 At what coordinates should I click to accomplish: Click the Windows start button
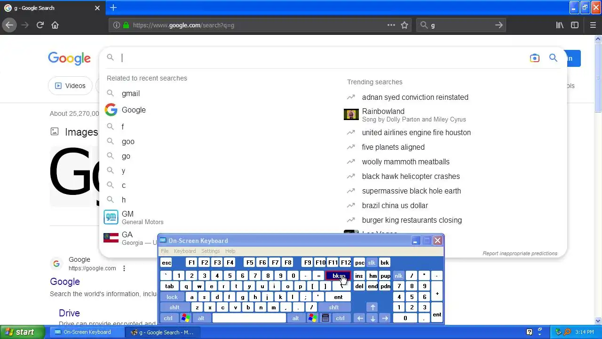[x=22, y=332]
